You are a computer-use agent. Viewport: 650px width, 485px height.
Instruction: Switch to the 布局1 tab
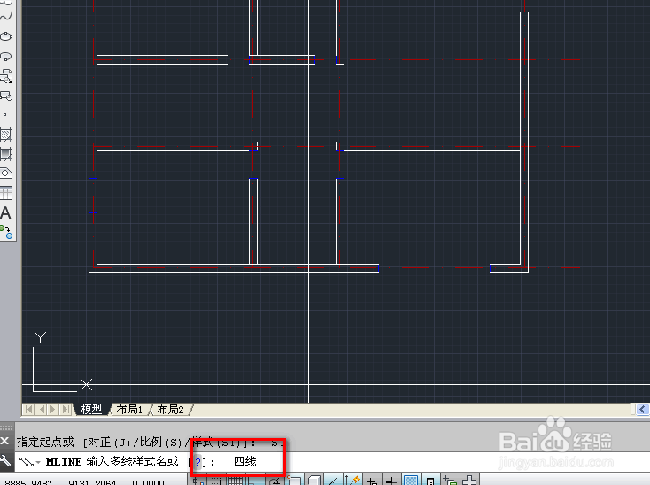129,410
